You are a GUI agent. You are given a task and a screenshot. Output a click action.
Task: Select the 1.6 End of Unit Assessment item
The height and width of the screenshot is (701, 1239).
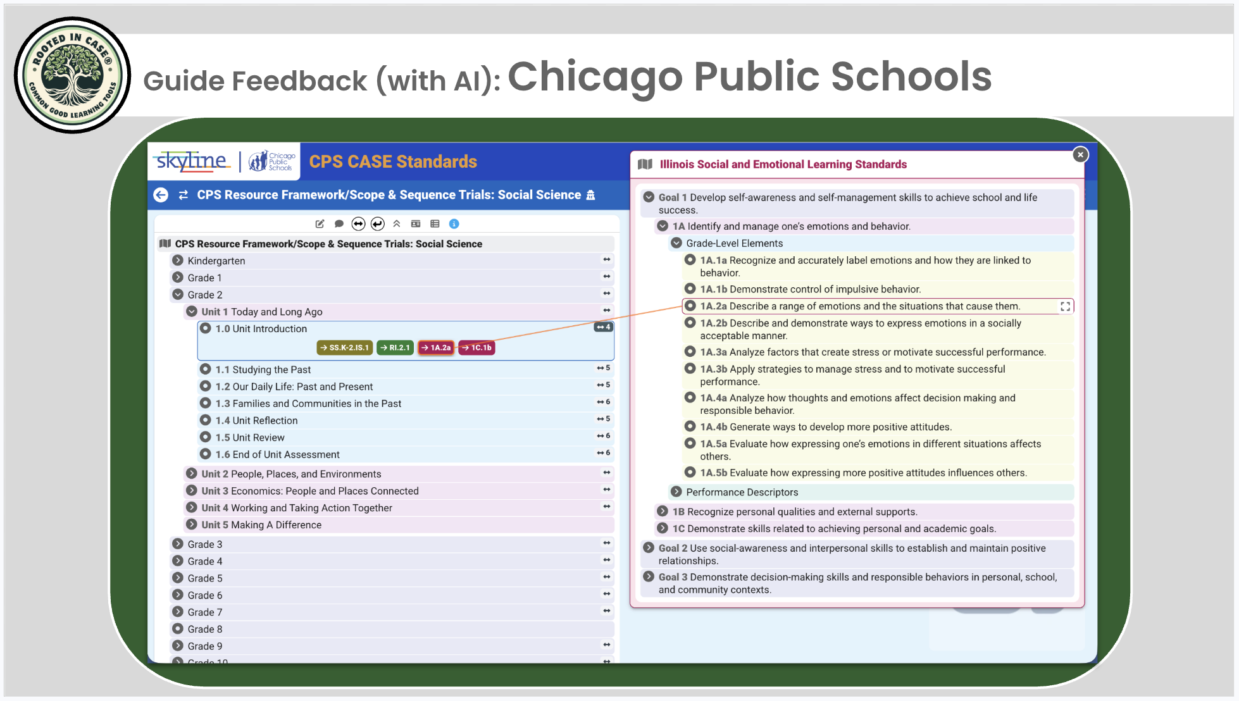click(x=406, y=454)
